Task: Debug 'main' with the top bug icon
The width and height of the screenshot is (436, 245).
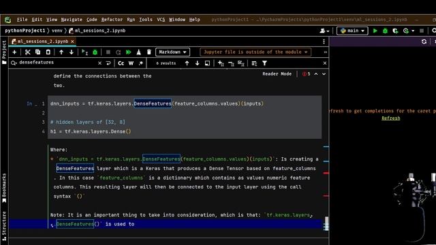Action: coord(385,31)
